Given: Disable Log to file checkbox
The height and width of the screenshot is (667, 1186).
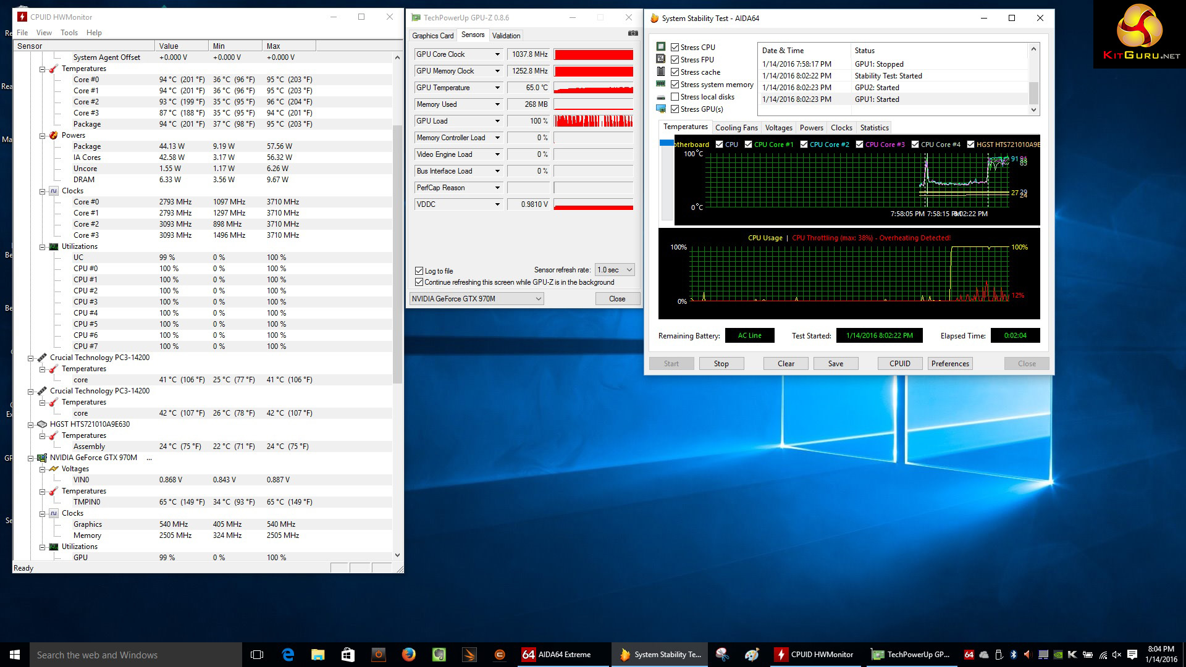Looking at the screenshot, I should coord(419,271).
